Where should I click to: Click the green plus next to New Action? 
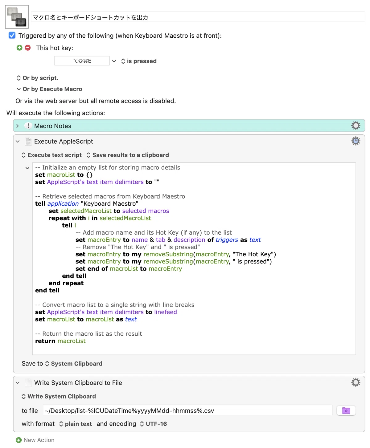pyautogui.click(x=19, y=440)
